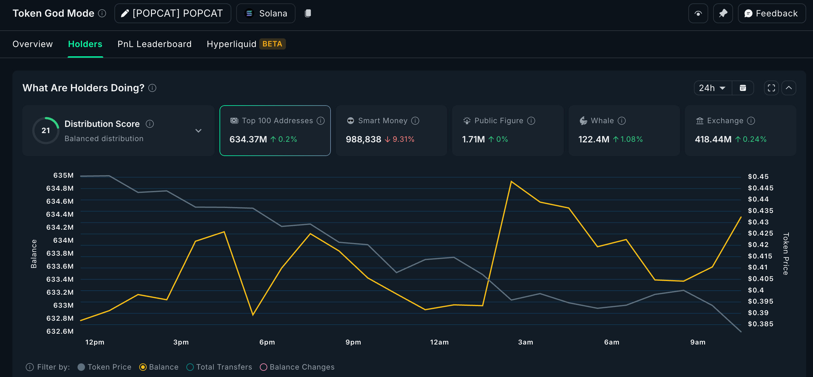Open the Public Figure metric card

[x=508, y=130]
